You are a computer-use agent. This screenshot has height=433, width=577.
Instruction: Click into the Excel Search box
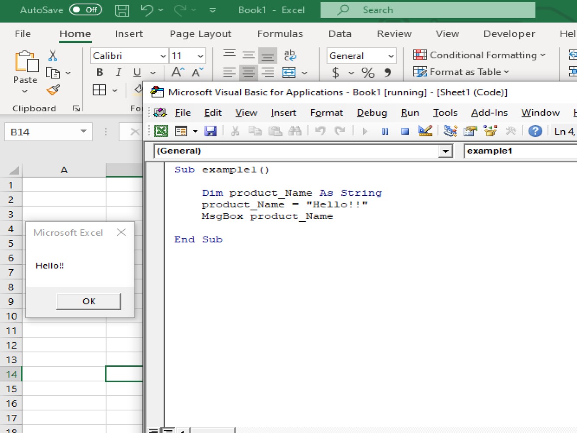pos(428,10)
